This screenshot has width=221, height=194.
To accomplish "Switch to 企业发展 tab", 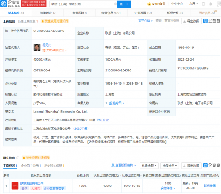I will coord(143,13).
